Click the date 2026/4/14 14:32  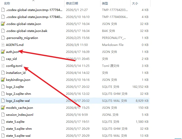point(78,73)
